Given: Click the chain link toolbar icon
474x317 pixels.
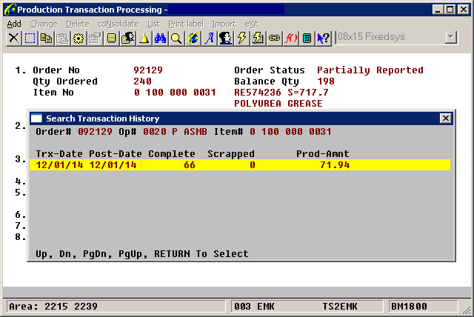Looking at the screenshot, I should point(275,38).
